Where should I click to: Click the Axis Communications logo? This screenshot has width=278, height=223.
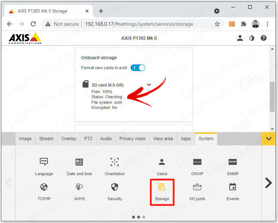(x=25, y=38)
